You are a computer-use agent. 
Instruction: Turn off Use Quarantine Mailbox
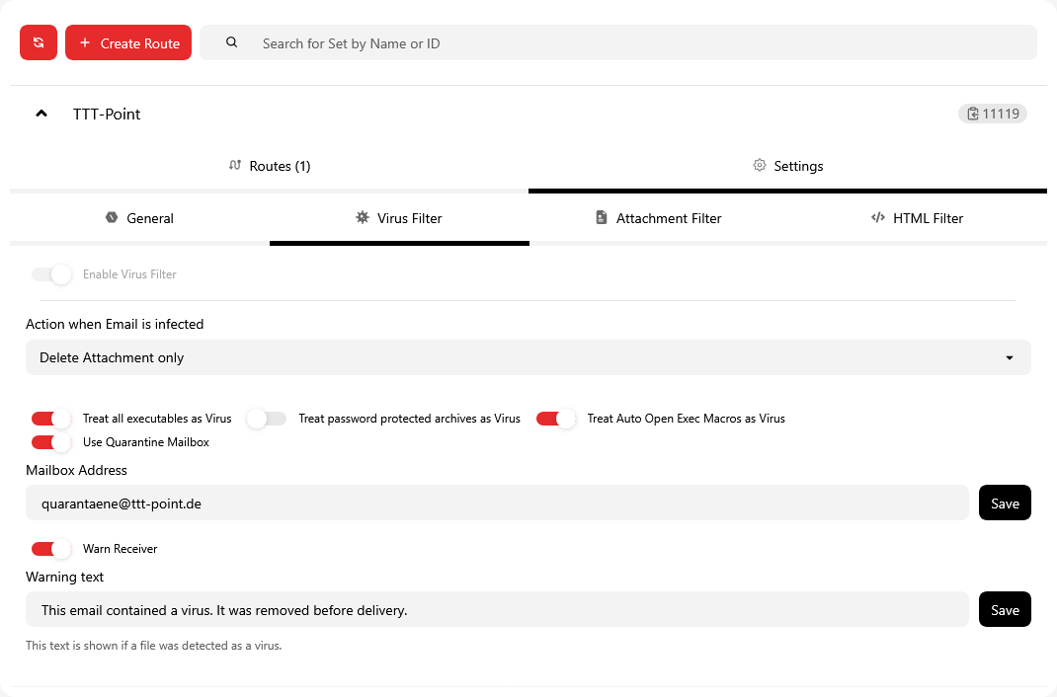(51, 442)
